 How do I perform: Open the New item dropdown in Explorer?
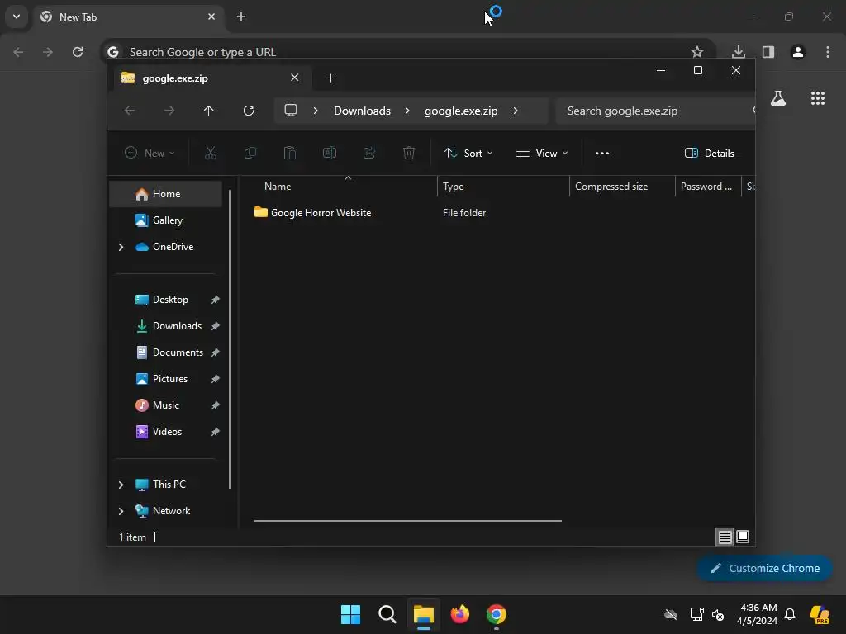point(150,153)
